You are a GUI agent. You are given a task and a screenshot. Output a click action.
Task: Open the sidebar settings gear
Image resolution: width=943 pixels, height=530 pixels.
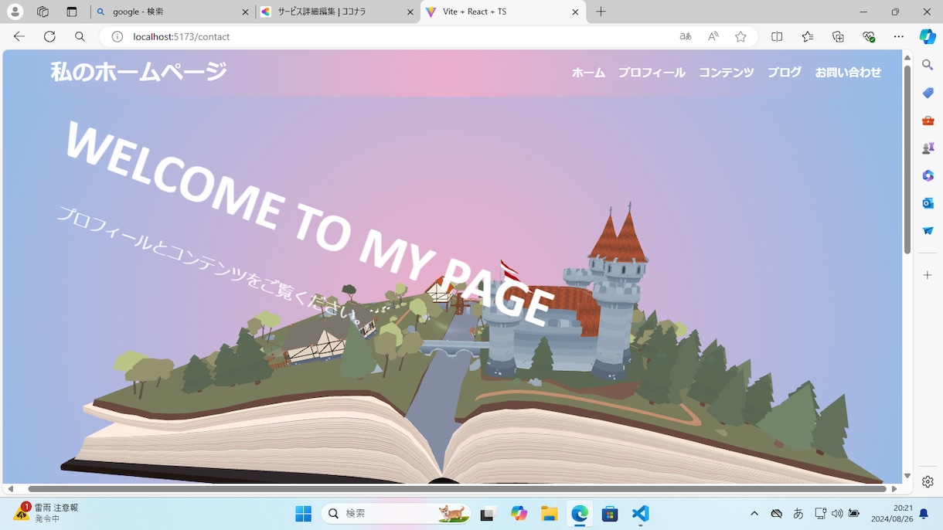pyautogui.click(x=928, y=481)
